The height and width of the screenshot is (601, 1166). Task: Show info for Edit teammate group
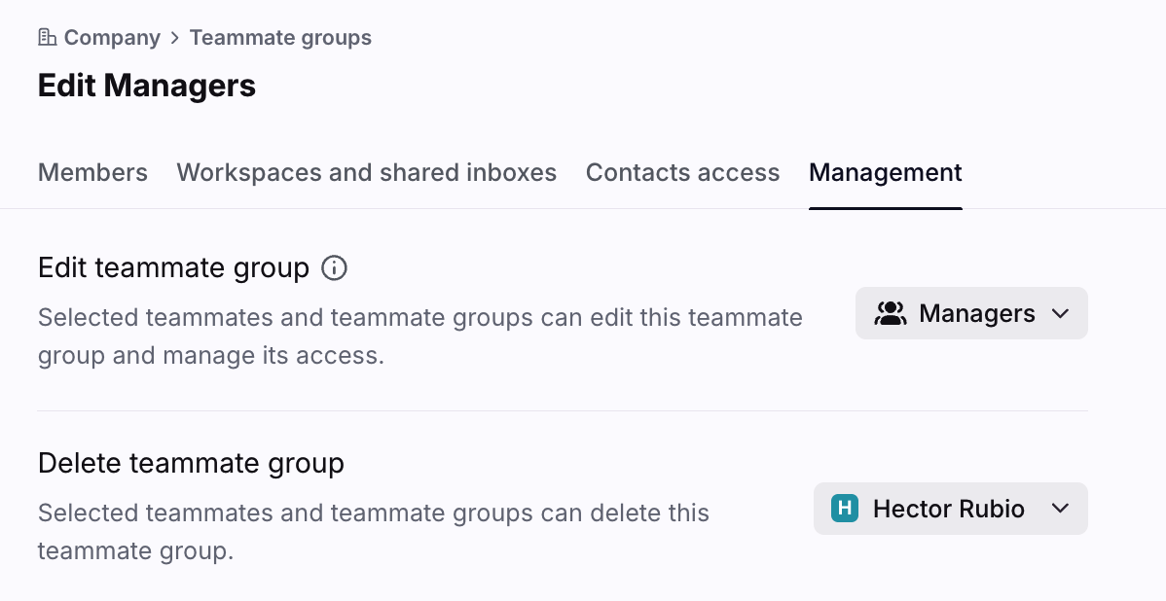tap(334, 267)
